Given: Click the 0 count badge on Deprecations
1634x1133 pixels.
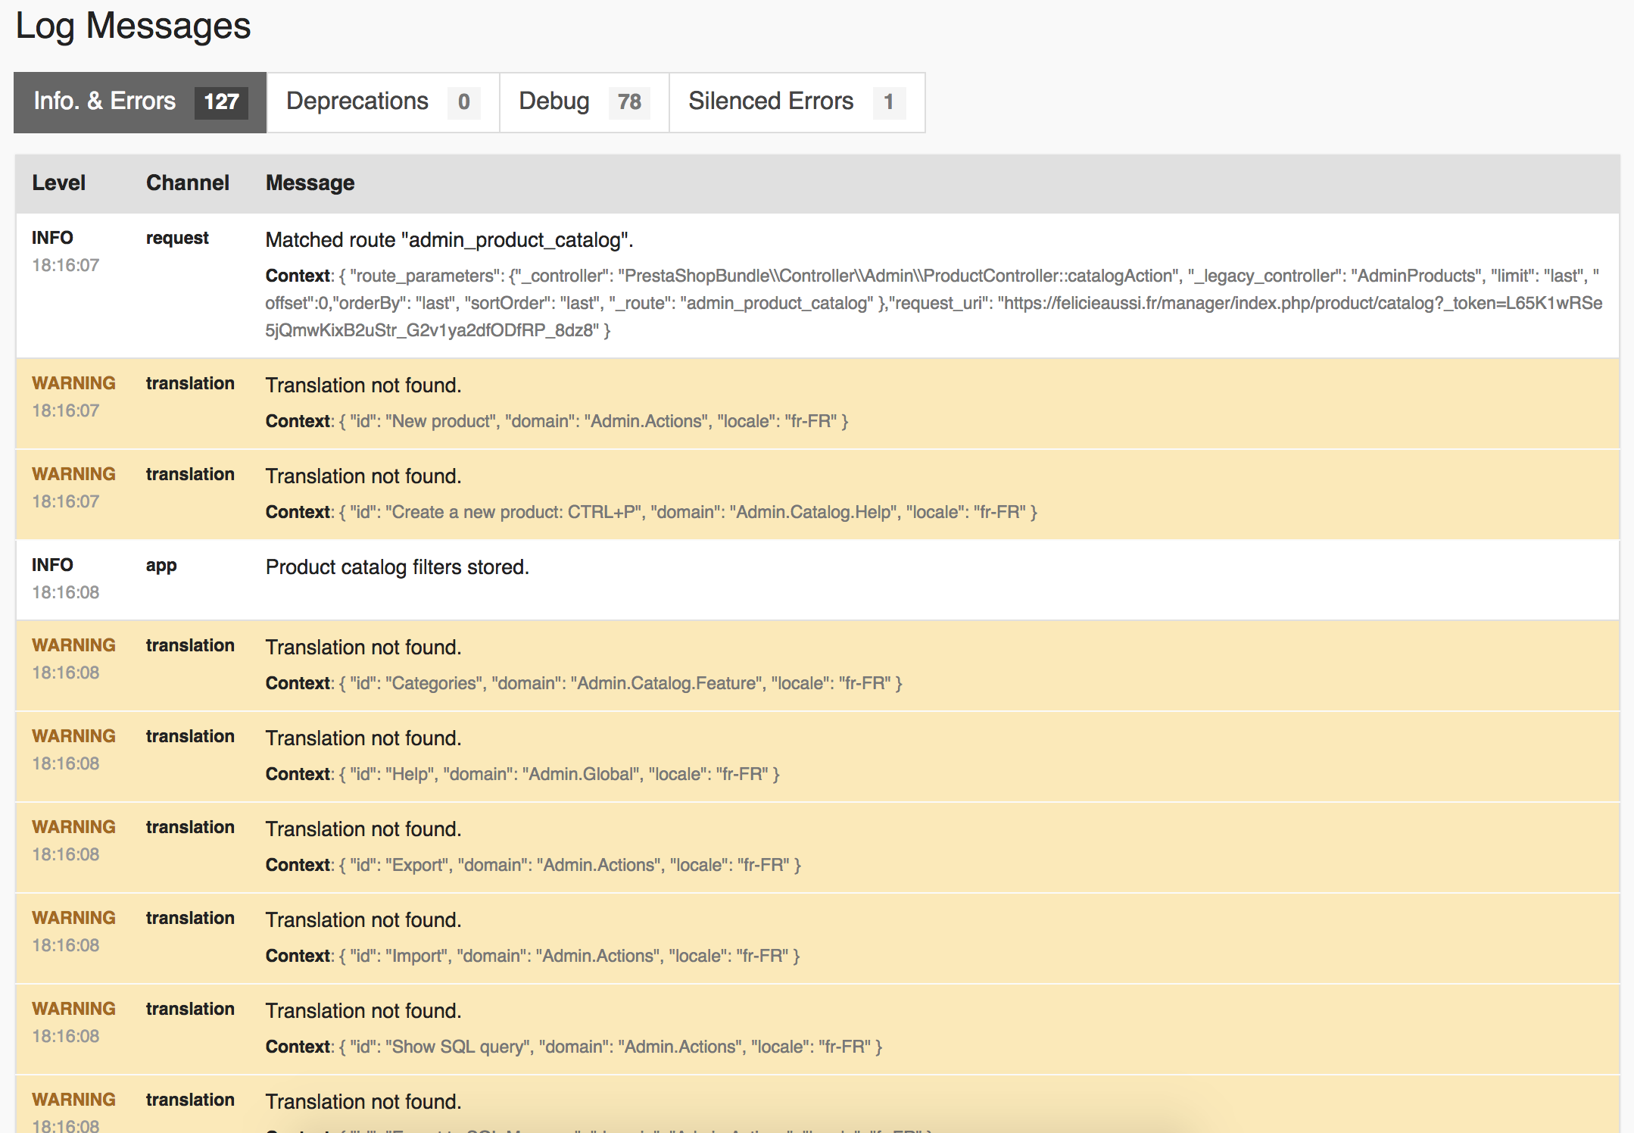Looking at the screenshot, I should [x=464, y=102].
